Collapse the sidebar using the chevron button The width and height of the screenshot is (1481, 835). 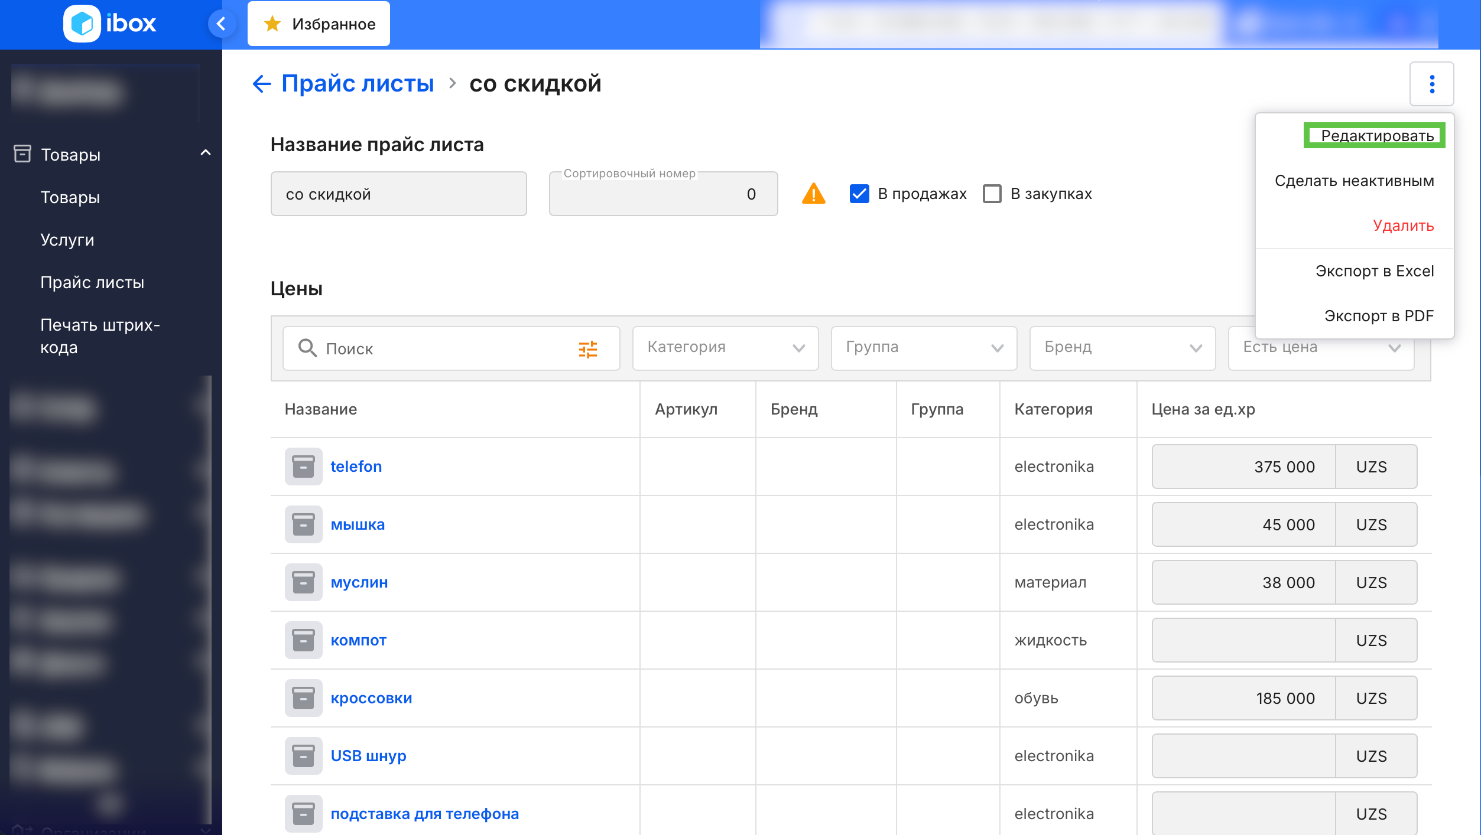click(x=222, y=24)
